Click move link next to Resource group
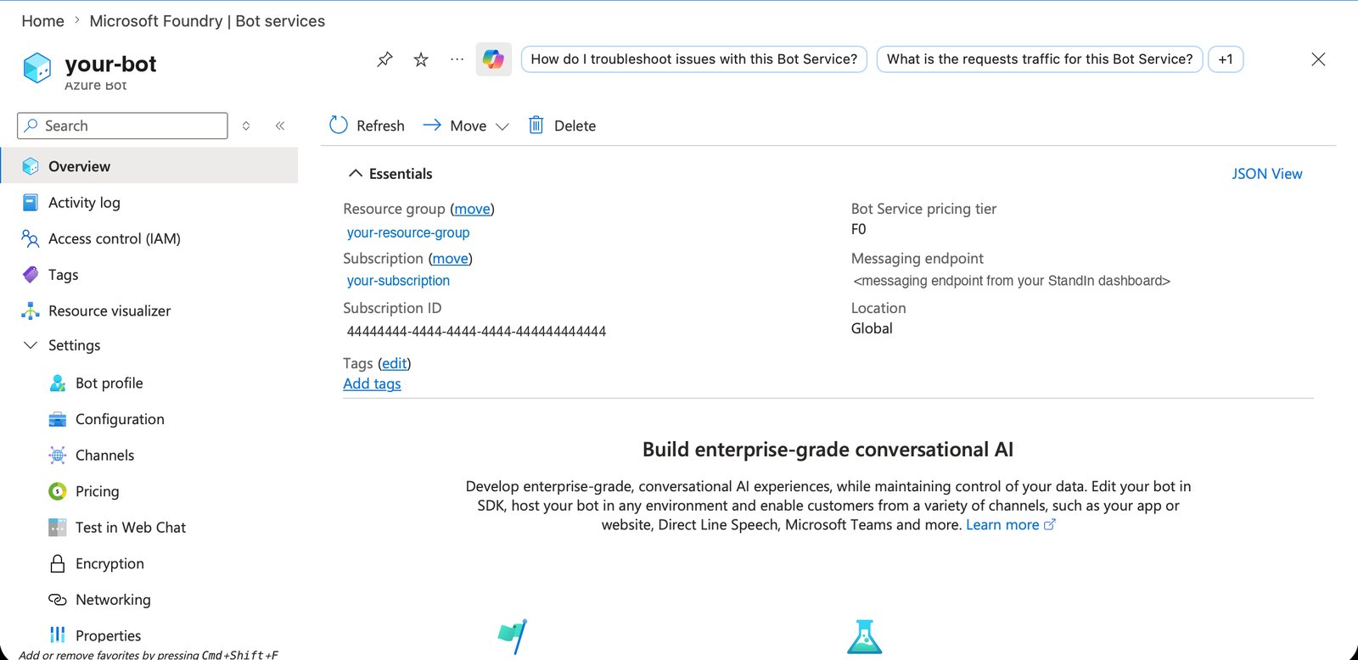Viewport: 1358px width, 660px height. click(472, 209)
